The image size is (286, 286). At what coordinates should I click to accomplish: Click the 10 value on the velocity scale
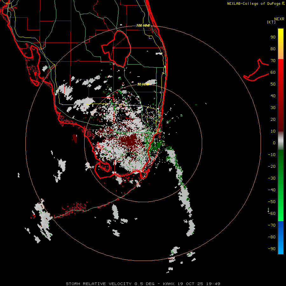coord(273,131)
